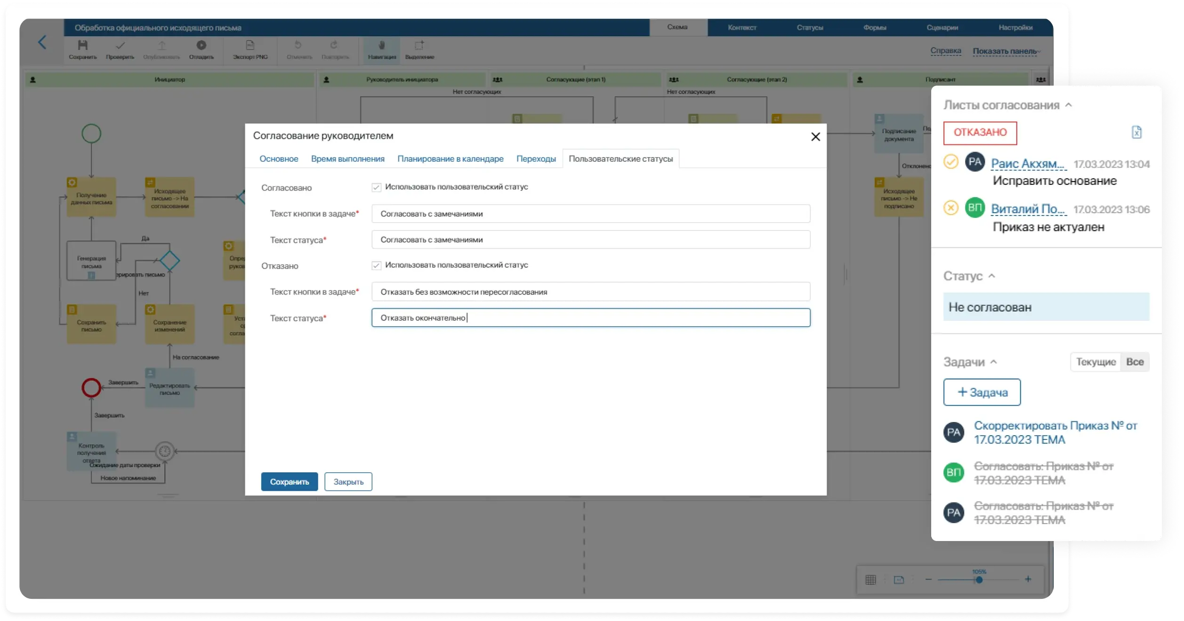
Task: Uncheck custom status for Отказано
Action: (x=376, y=266)
